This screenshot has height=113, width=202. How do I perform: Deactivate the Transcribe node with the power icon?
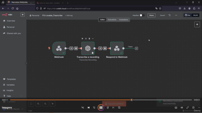coord(86,39)
